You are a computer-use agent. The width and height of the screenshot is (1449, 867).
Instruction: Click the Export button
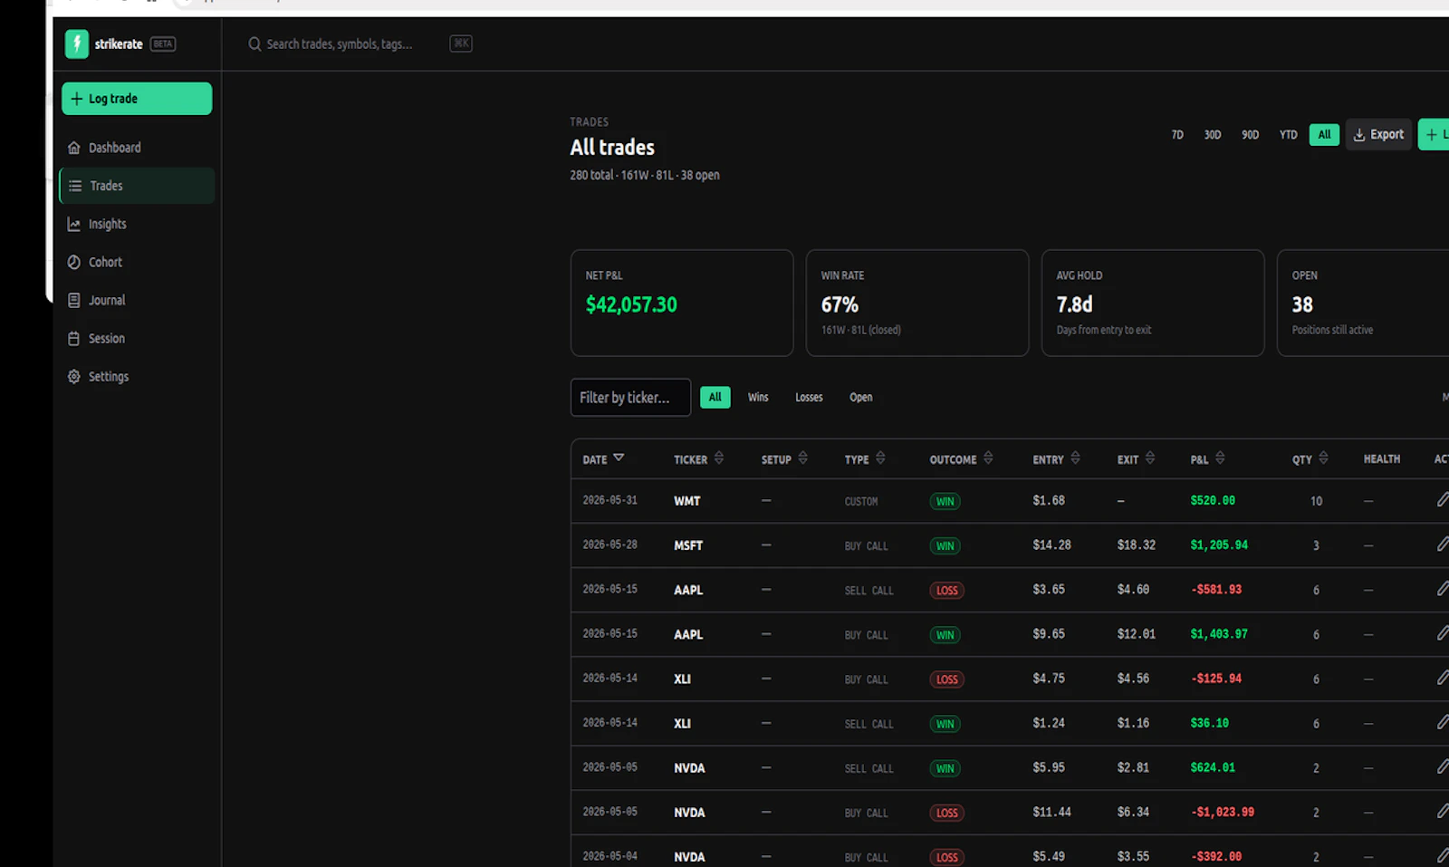click(1378, 135)
